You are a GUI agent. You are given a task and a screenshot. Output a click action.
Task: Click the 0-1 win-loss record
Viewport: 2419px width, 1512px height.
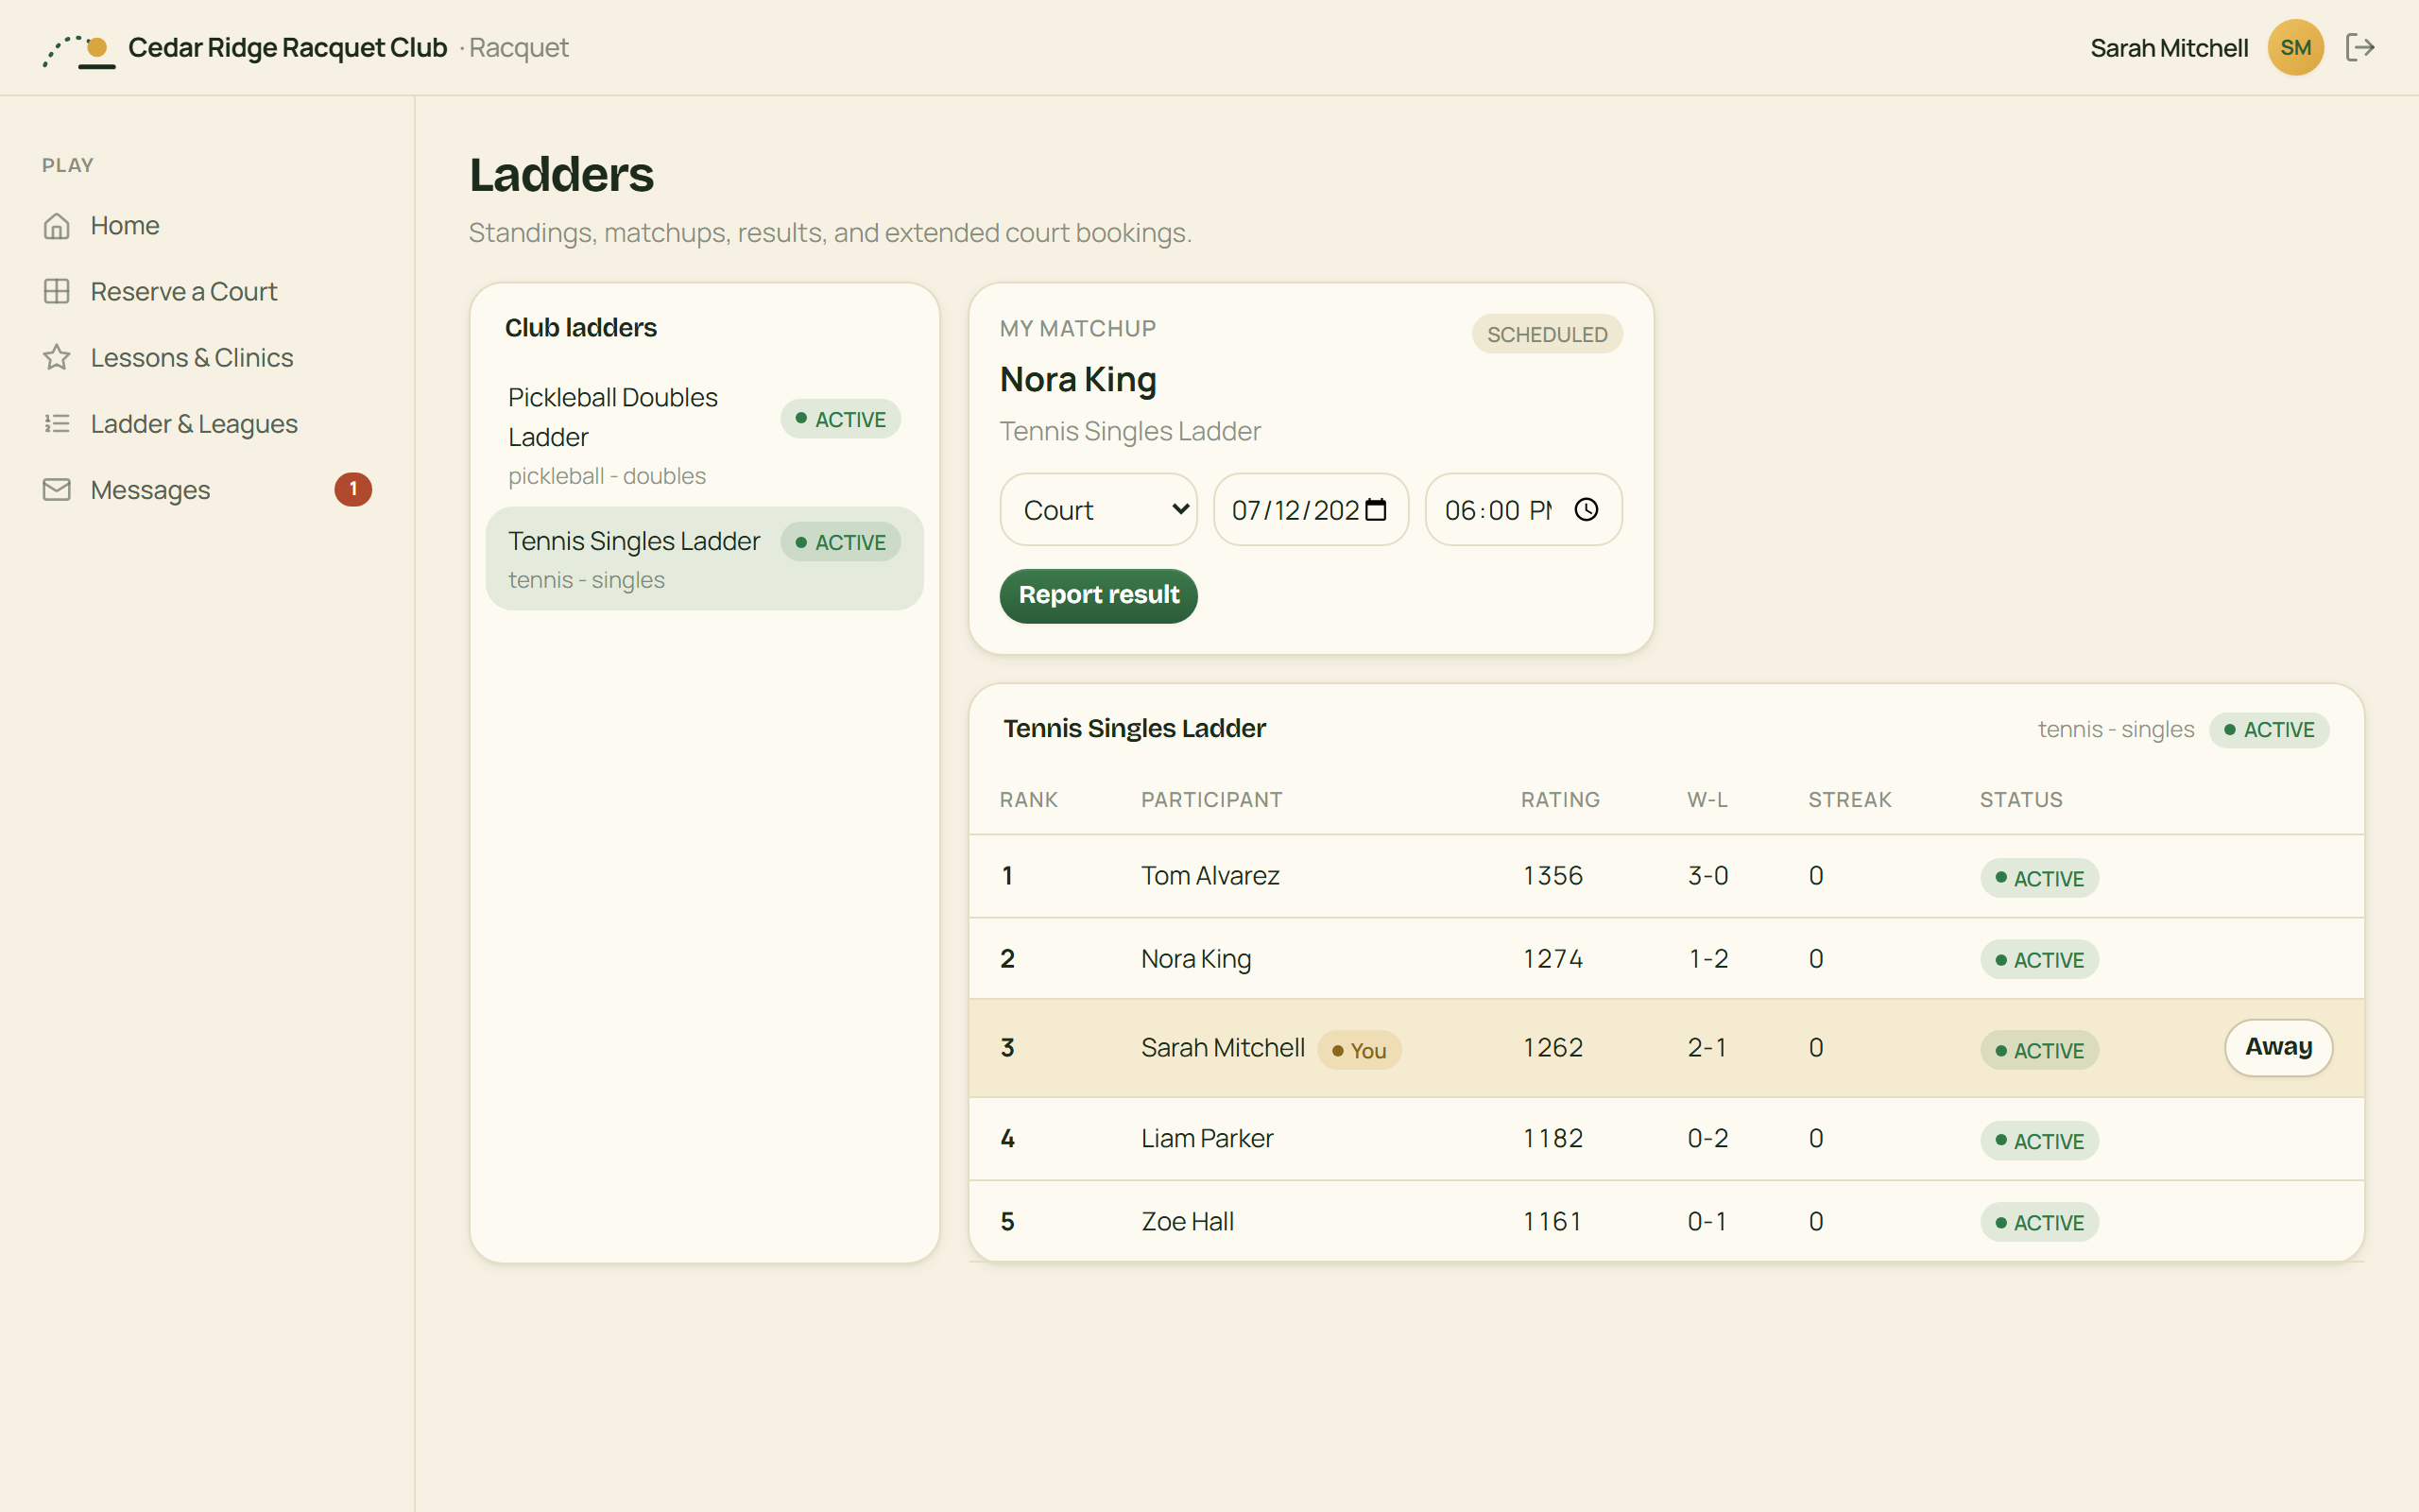coord(1707,1221)
